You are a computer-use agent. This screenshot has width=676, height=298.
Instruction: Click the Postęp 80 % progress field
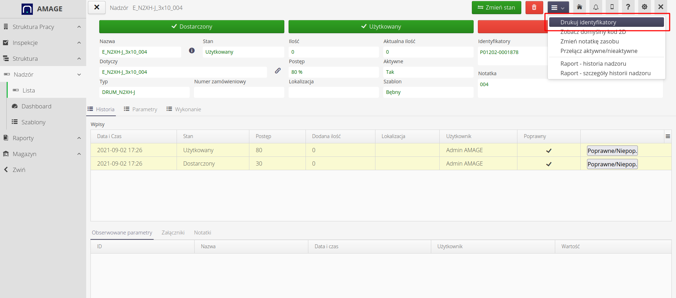[x=333, y=72]
